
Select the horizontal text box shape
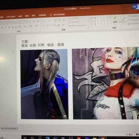[x=91, y=18]
